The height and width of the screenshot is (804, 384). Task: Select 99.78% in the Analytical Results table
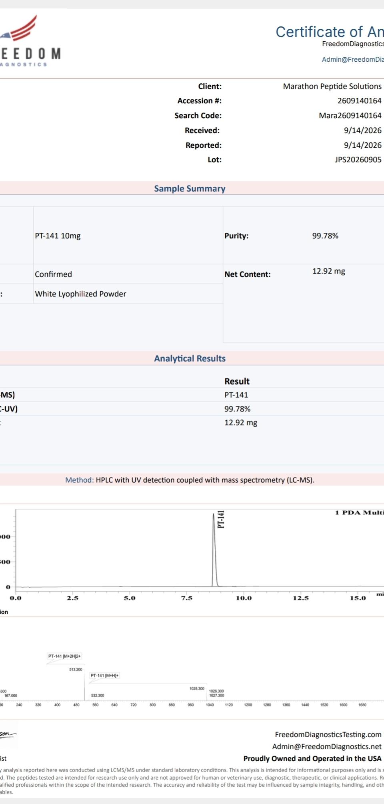point(237,409)
